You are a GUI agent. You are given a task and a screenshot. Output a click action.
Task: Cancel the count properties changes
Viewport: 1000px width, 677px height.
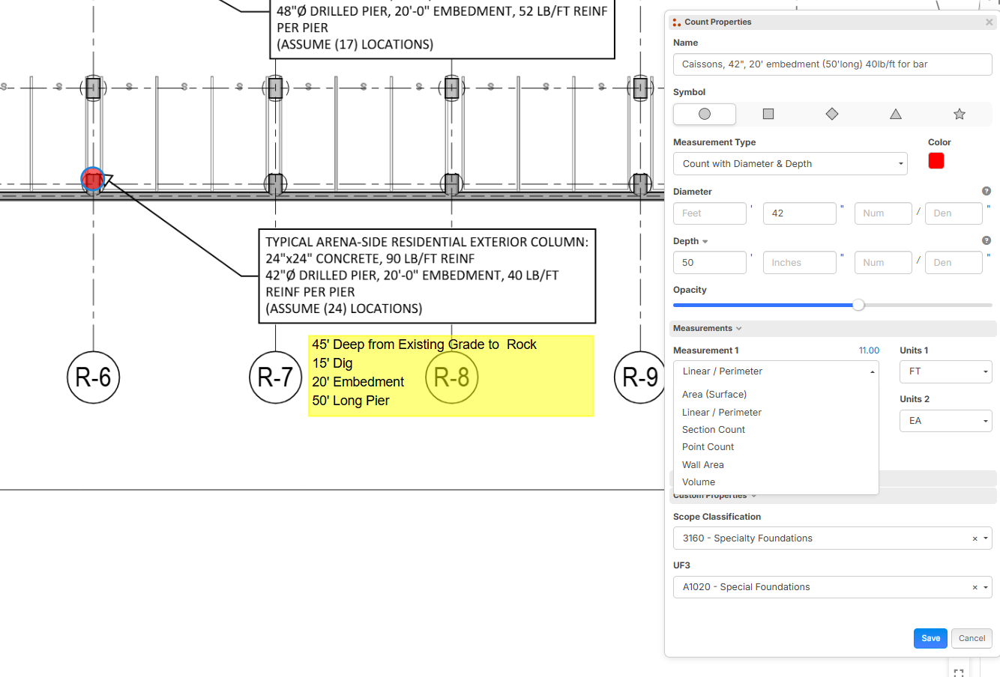pyautogui.click(x=972, y=639)
